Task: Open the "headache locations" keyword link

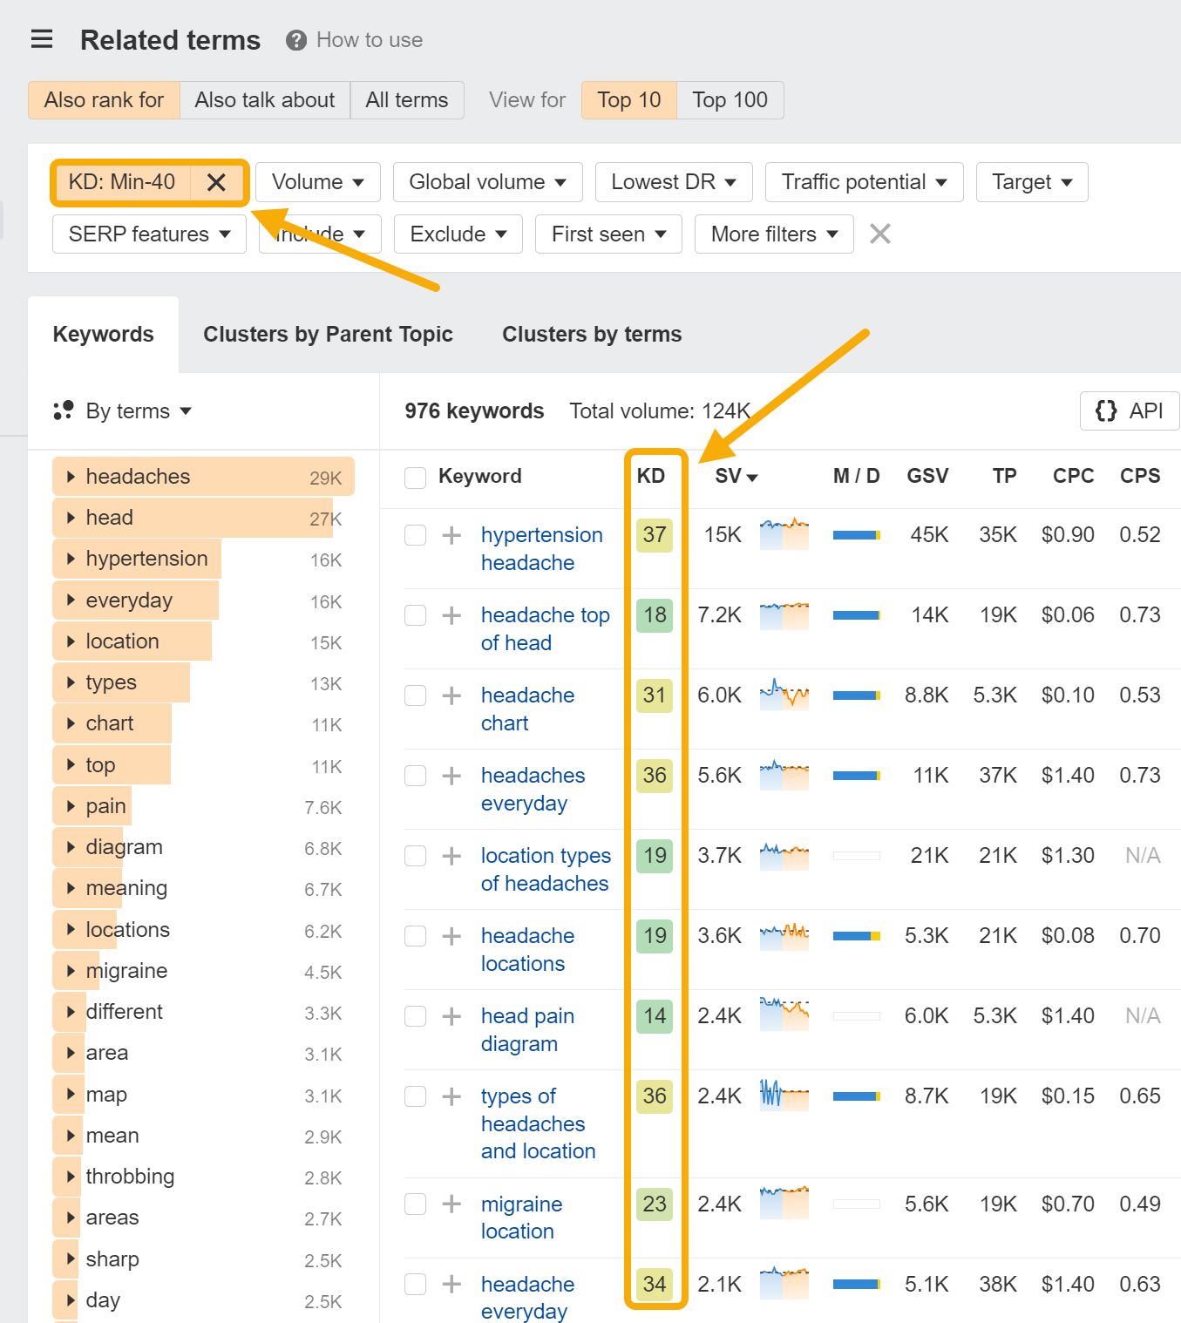Action: [x=526, y=949]
